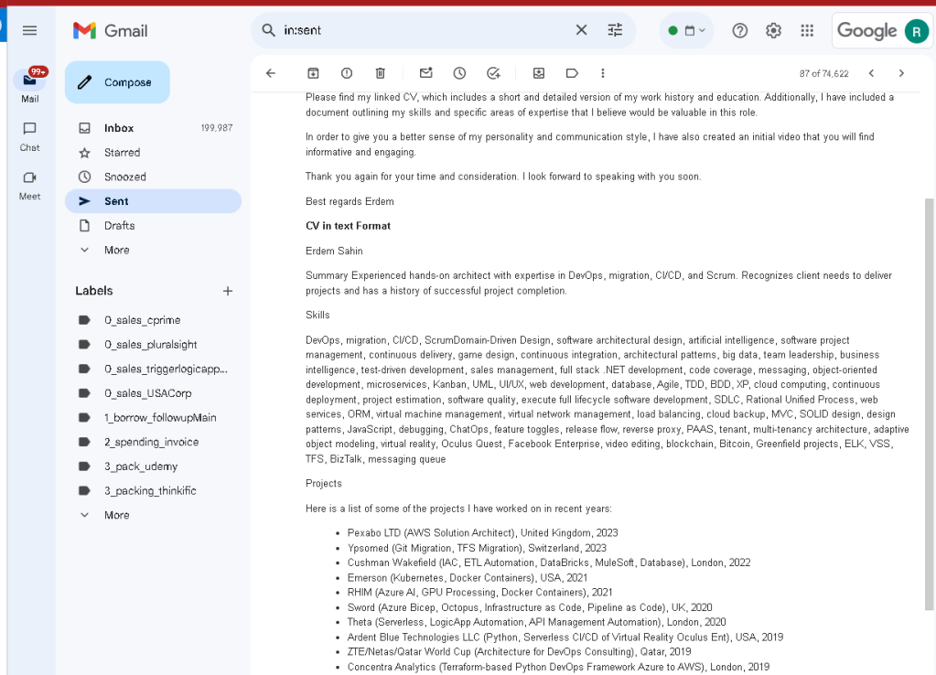Image resolution: width=936 pixels, height=675 pixels.
Task: Open the Labels tag icon in toolbar
Action: (x=572, y=73)
